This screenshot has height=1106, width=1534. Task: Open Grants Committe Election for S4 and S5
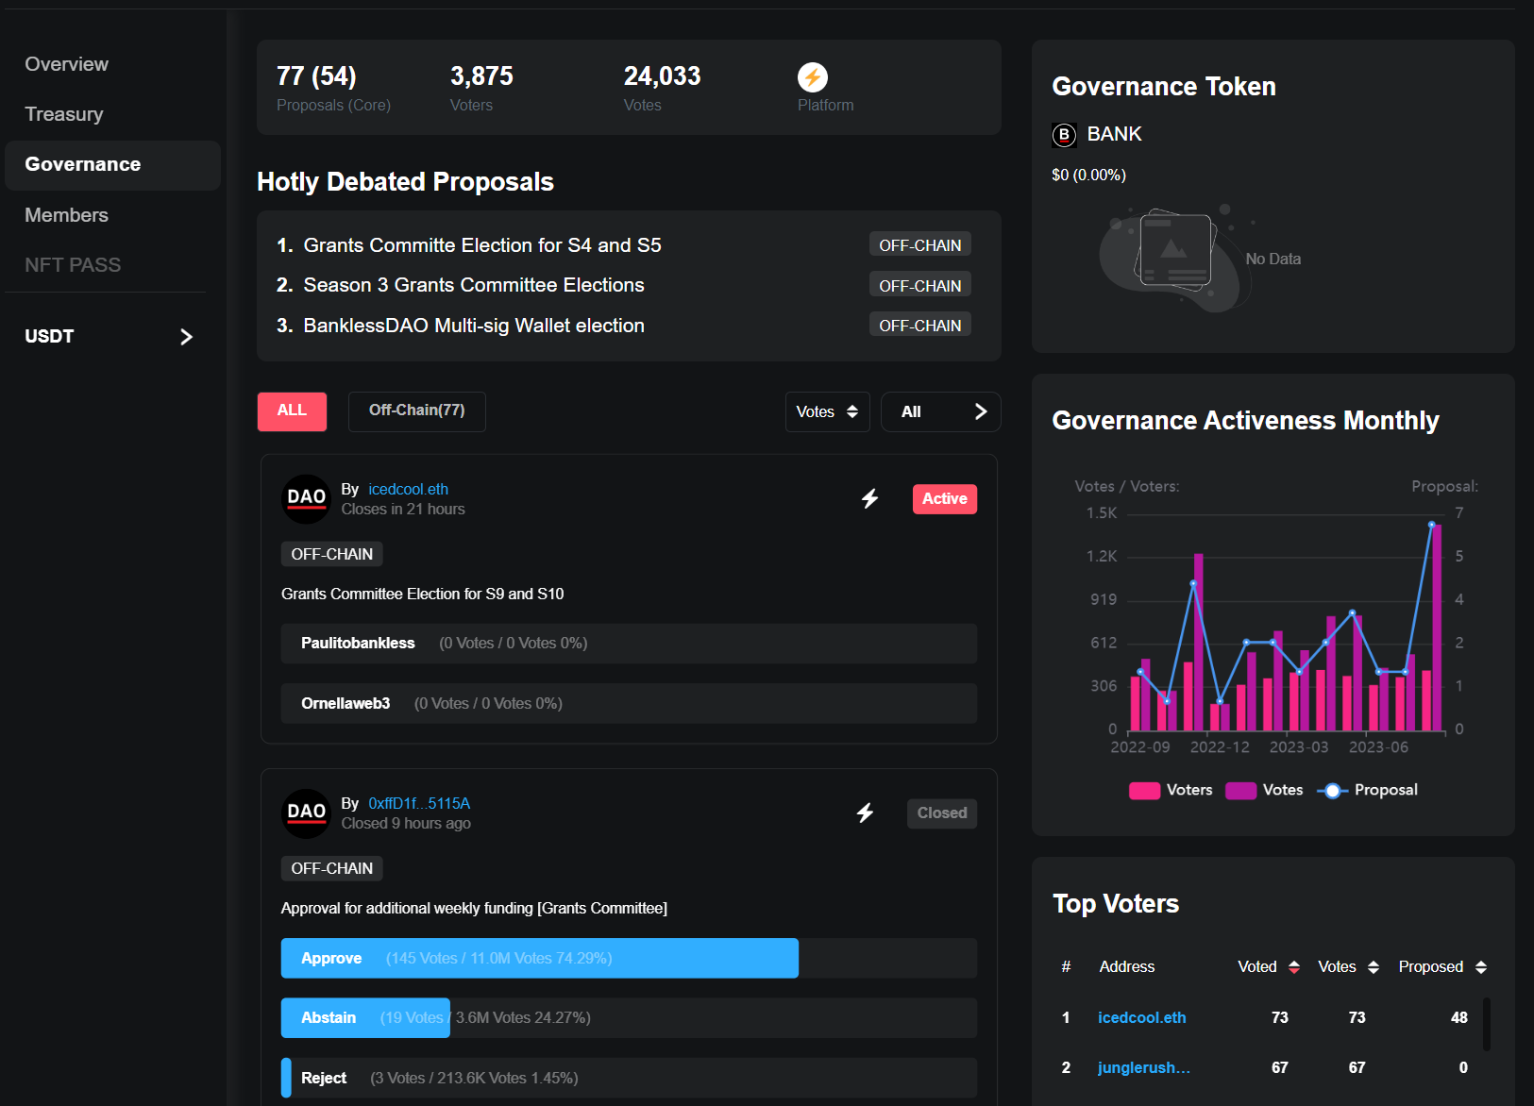(481, 245)
